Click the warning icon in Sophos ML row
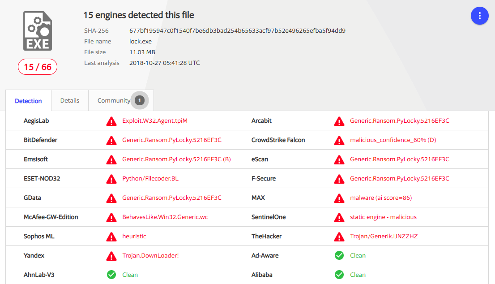Image resolution: width=495 pixels, height=284 pixels. [111, 237]
